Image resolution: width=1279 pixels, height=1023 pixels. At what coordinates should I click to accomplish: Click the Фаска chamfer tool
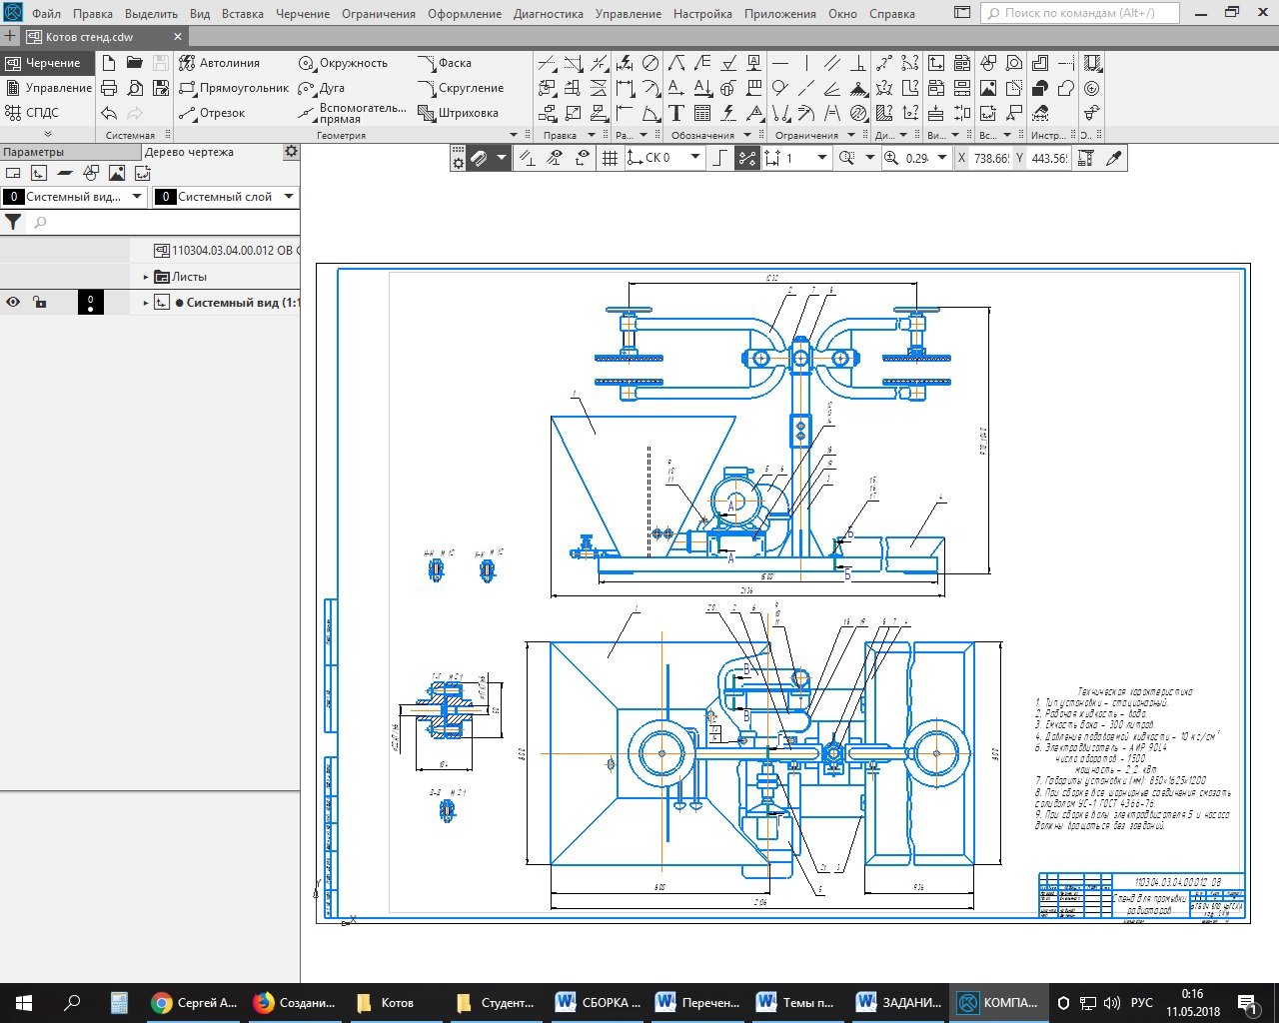[445, 63]
